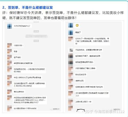Click the blue avatar beside the emoji message

tap(70, 25)
